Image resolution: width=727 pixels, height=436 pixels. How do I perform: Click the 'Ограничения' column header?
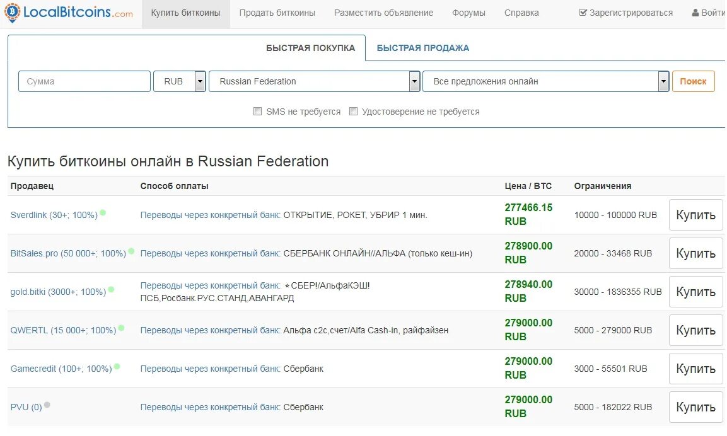[x=603, y=186]
